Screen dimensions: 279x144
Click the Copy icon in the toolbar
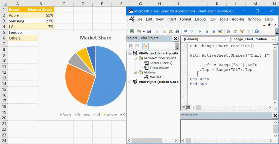[x=164, y=31]
